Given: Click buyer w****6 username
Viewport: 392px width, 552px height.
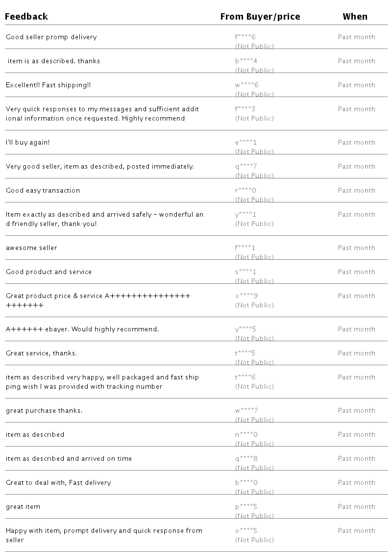Looking at the screenshot, I should click(246, 85).
